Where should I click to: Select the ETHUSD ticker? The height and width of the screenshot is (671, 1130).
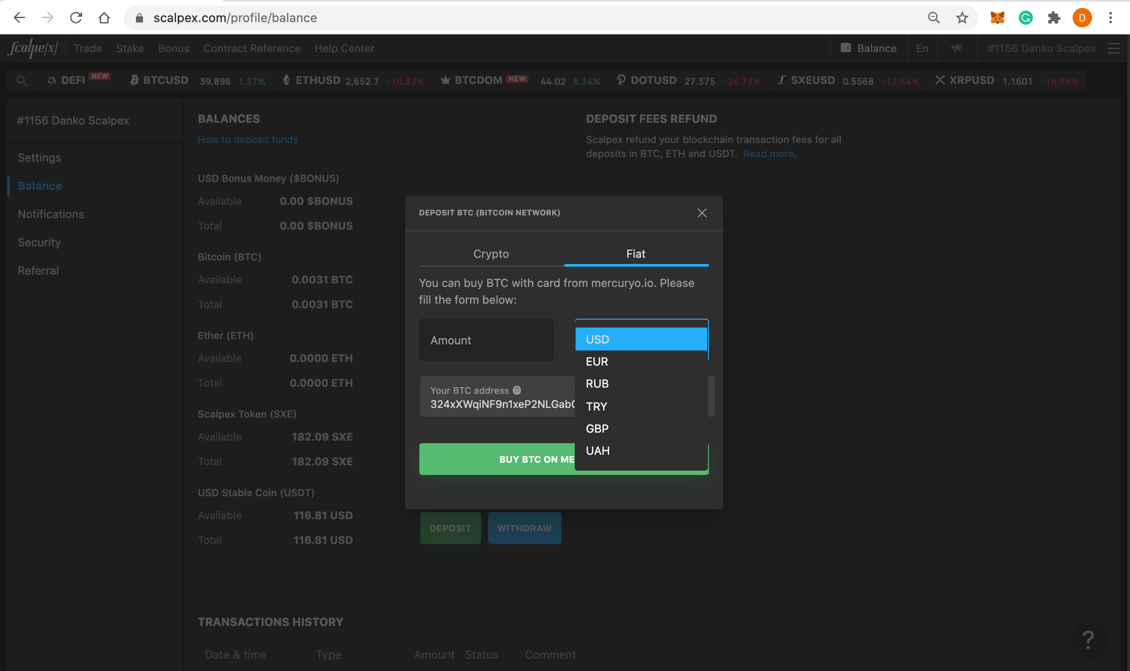353,80
